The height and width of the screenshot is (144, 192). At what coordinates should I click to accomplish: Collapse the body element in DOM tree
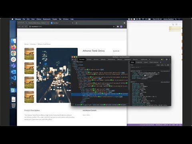(73, 66)
